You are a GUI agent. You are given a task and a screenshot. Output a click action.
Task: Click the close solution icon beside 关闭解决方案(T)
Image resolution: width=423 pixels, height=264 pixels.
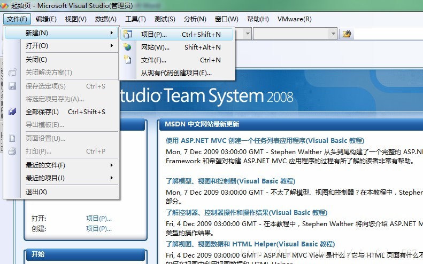pyautogui.click(x=12, y=72)
